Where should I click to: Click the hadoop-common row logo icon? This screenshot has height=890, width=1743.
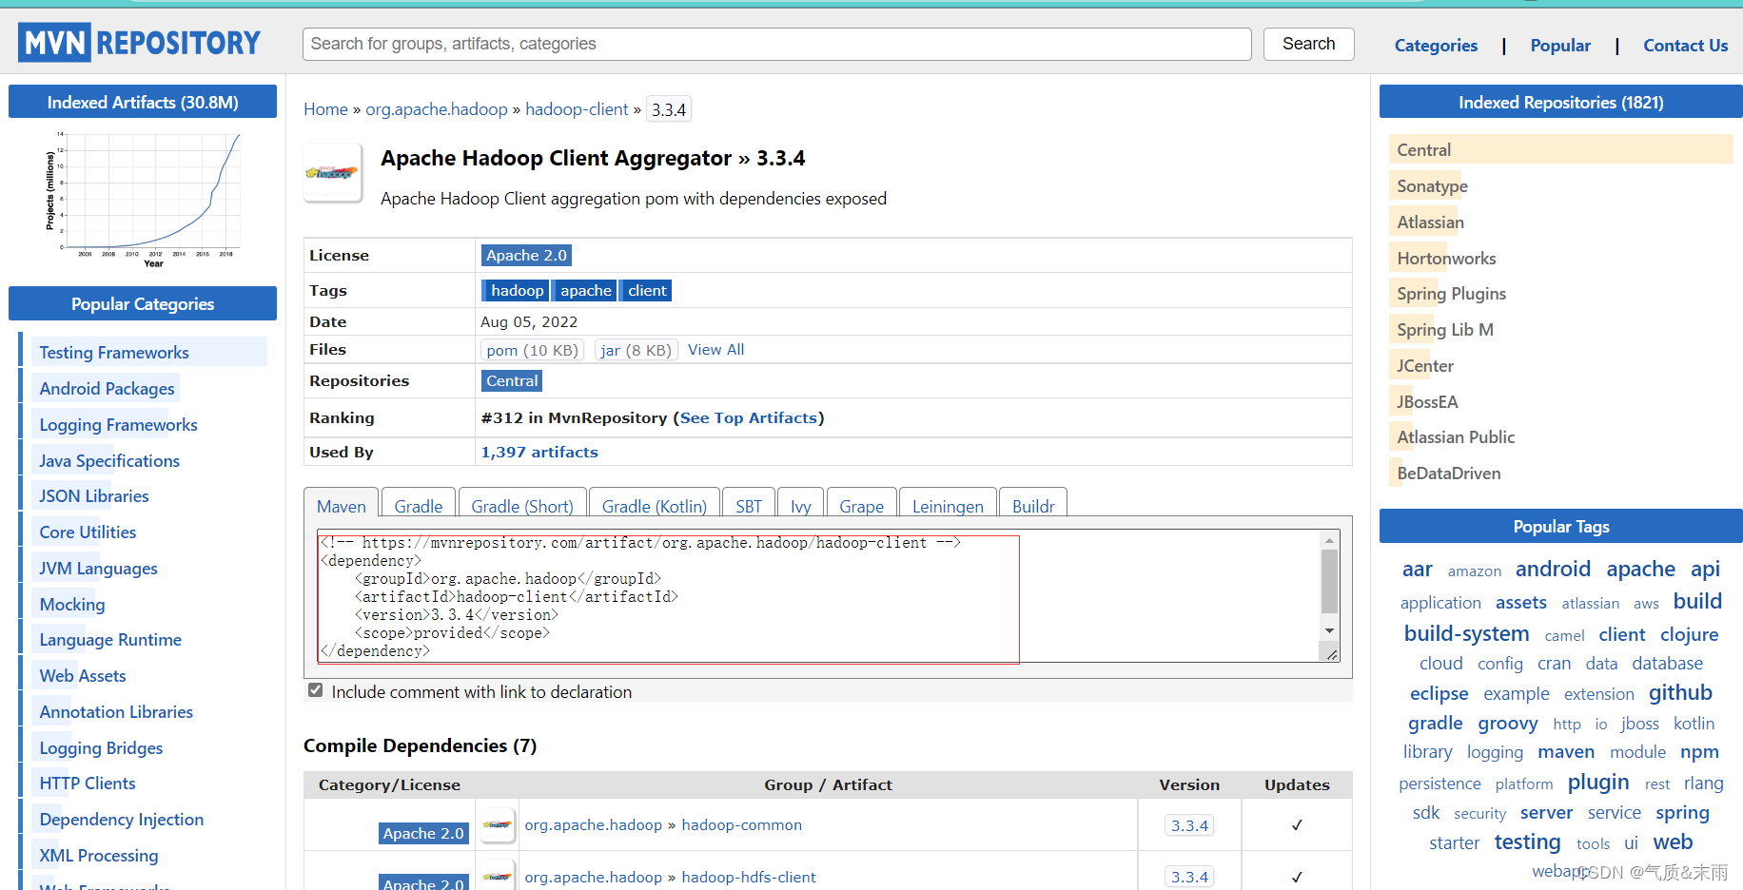point(498,824)
